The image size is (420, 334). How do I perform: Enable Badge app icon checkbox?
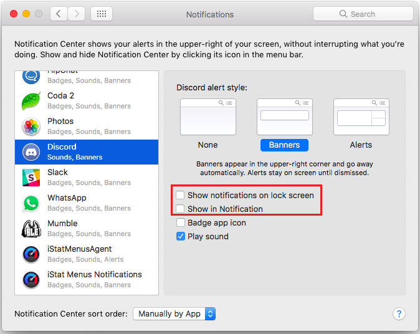click(181, 223)
